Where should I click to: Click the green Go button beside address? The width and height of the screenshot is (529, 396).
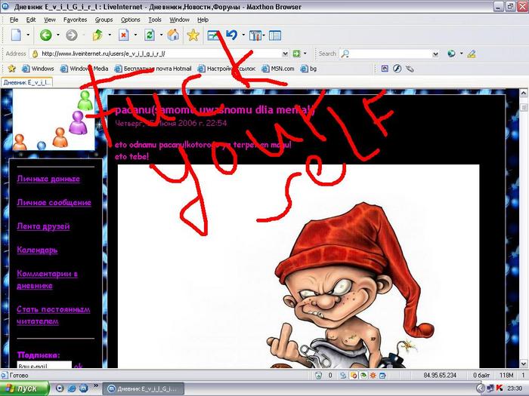296,54
